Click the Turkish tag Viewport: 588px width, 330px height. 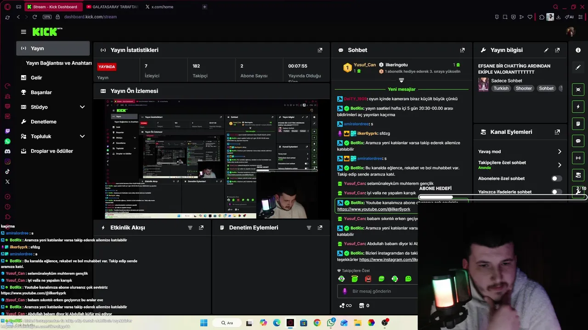click(501, 88)
